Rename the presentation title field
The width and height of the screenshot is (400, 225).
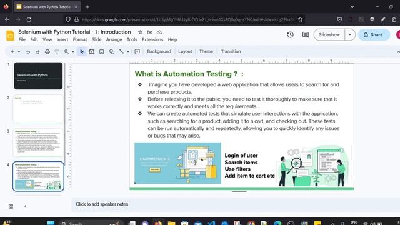(x=74, y=32)
